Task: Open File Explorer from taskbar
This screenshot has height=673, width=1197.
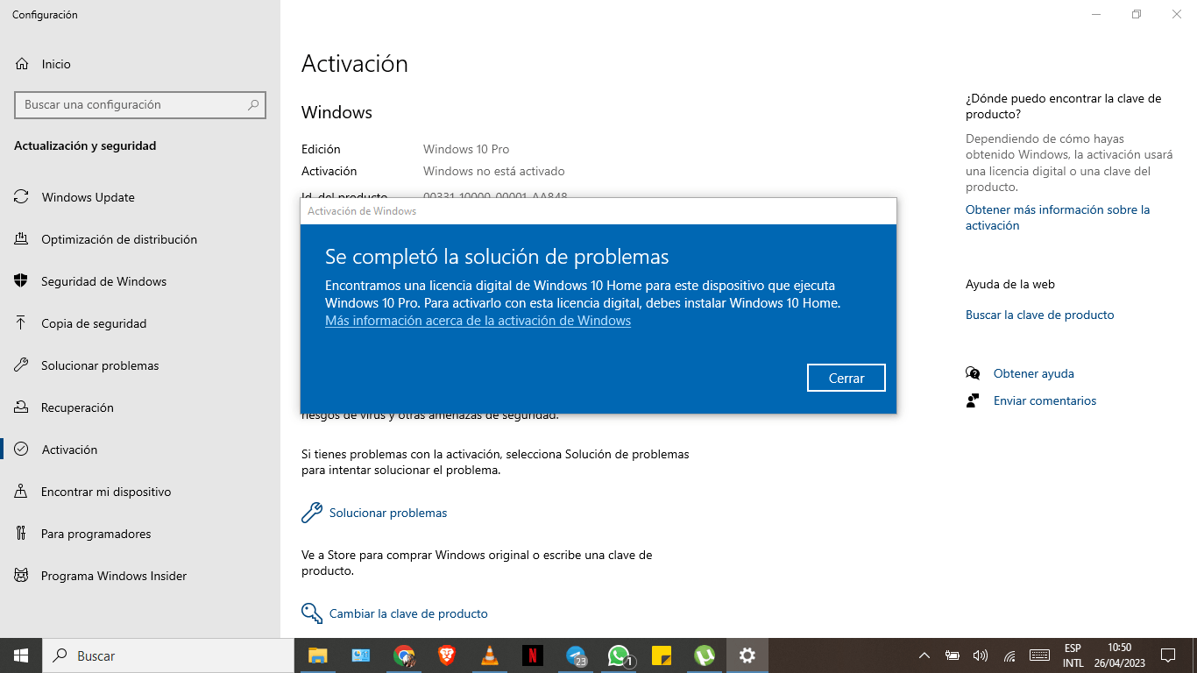Action: 317,655
